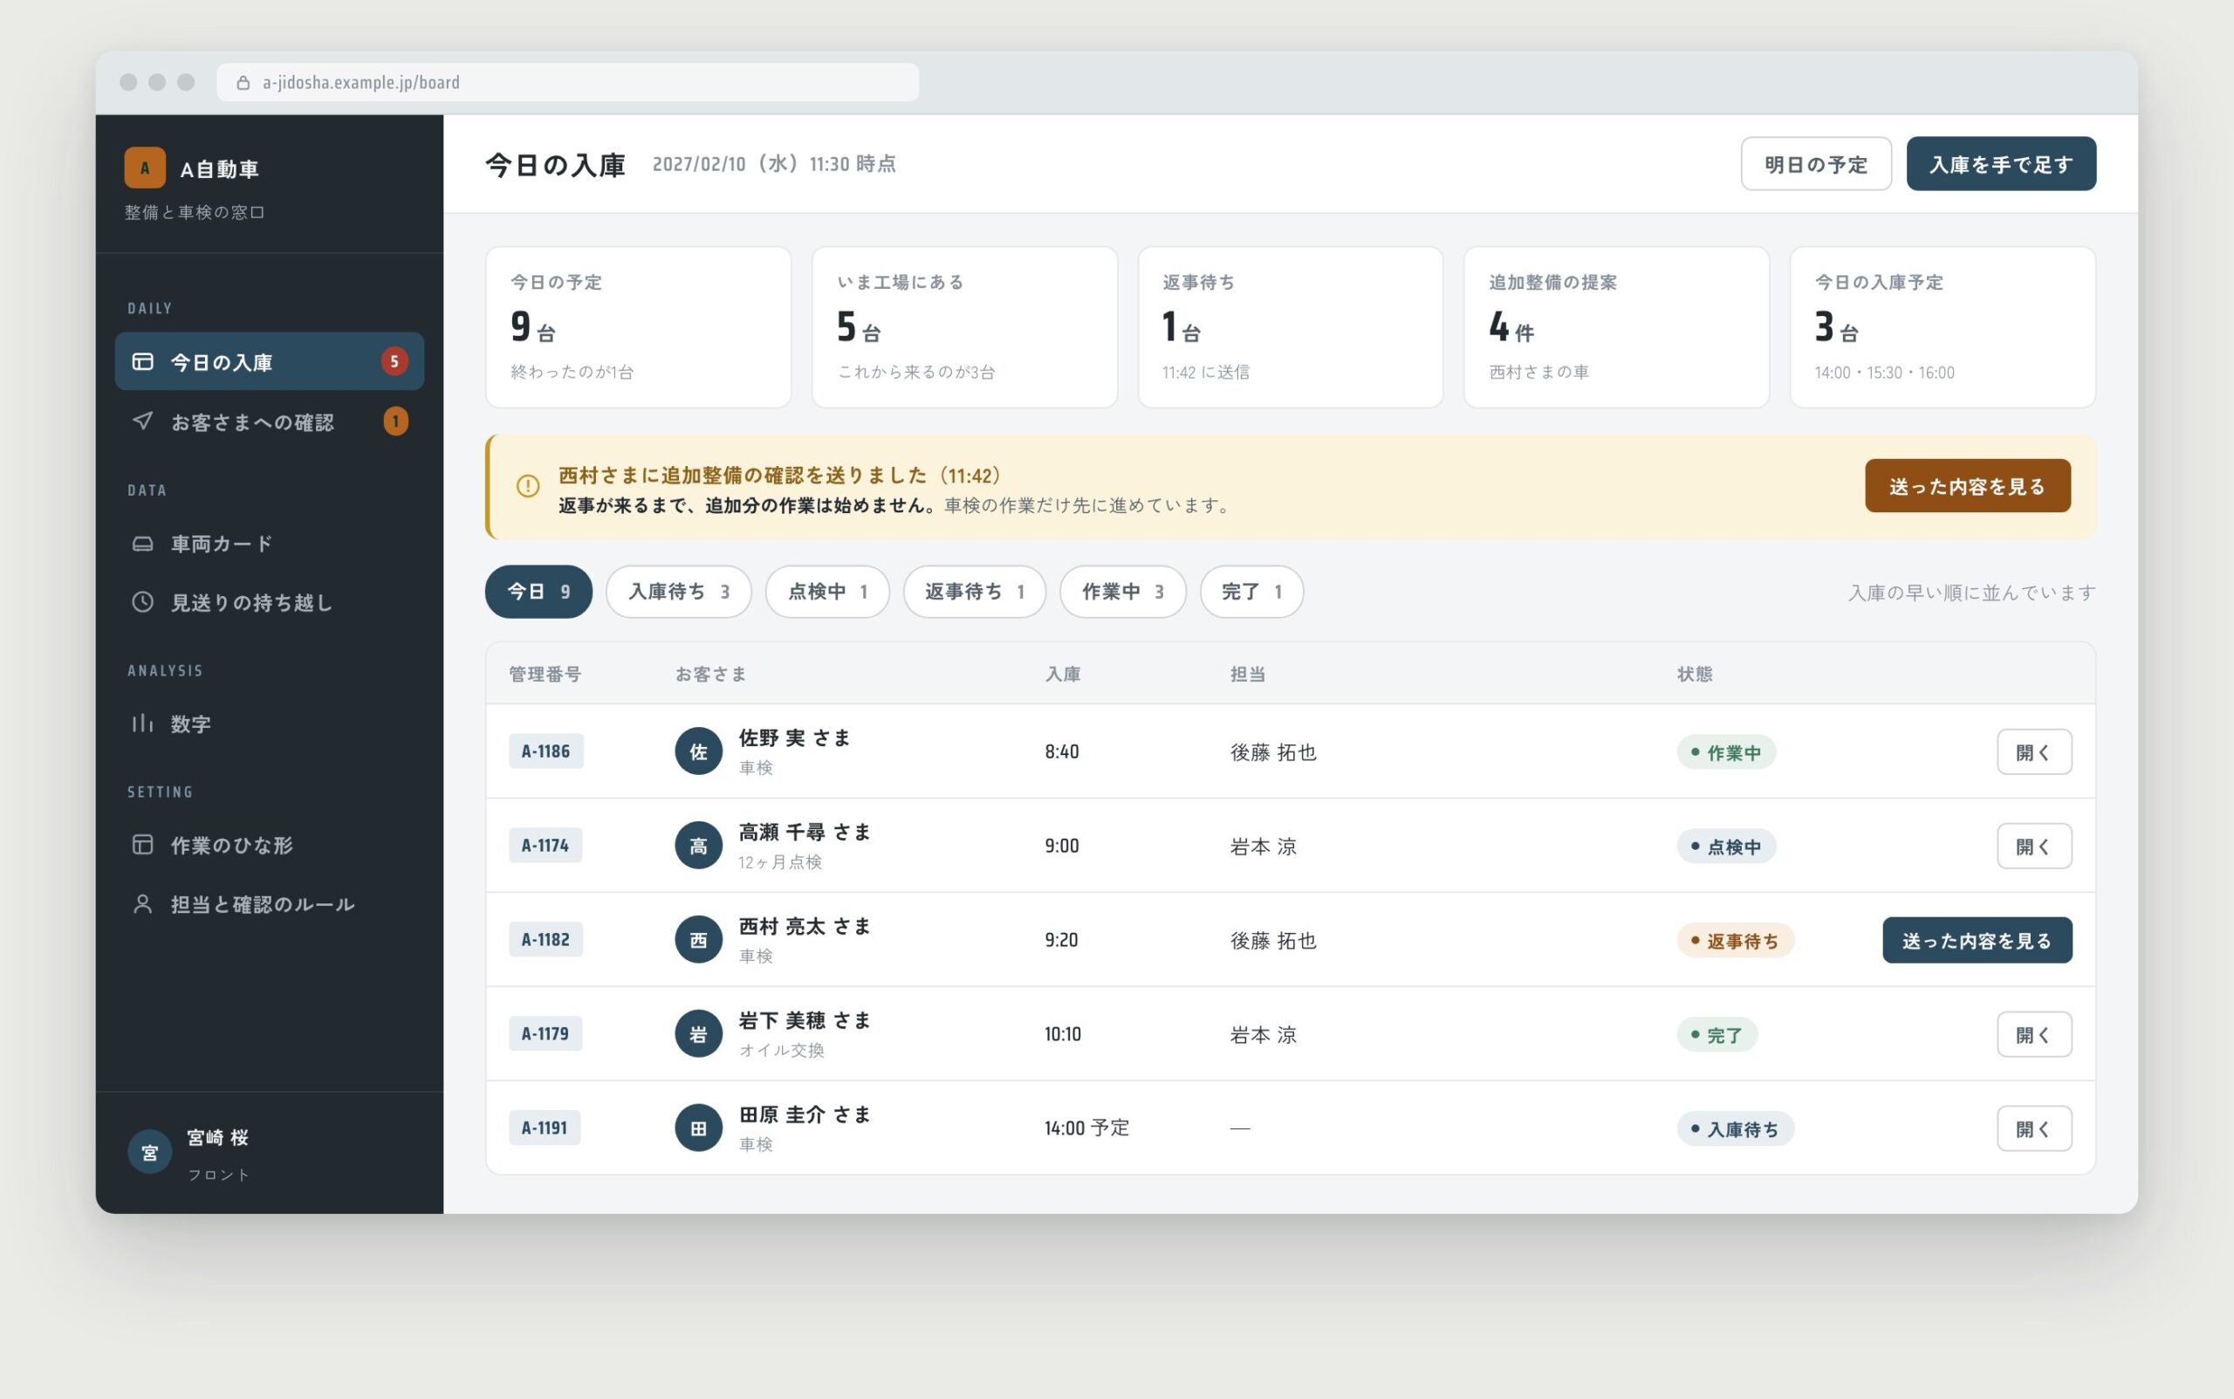Filter the list by 作業中 3
Screen dimensions: 2234x1399
tap(1122, 591)
